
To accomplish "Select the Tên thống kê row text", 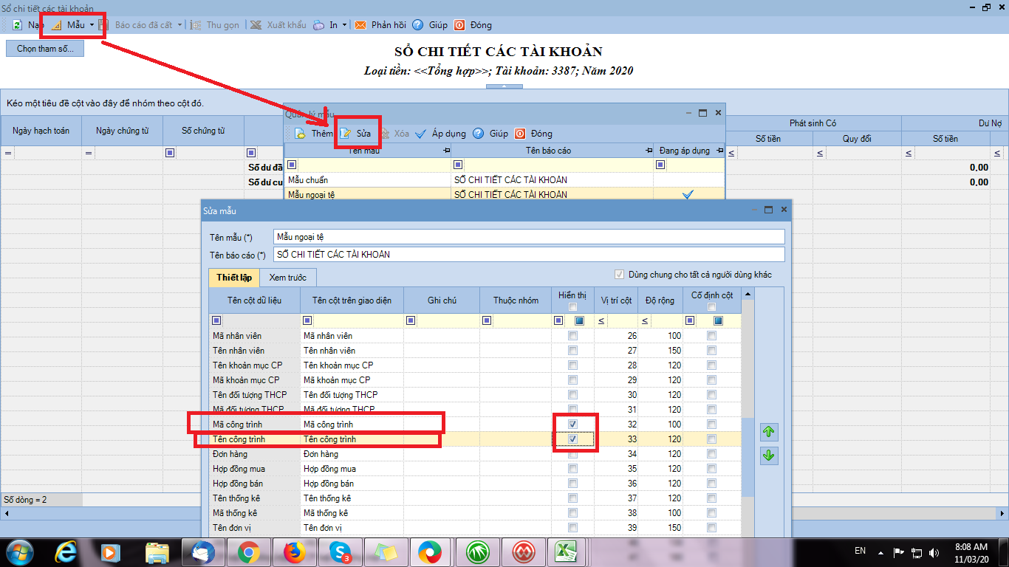I will point(236,498).
